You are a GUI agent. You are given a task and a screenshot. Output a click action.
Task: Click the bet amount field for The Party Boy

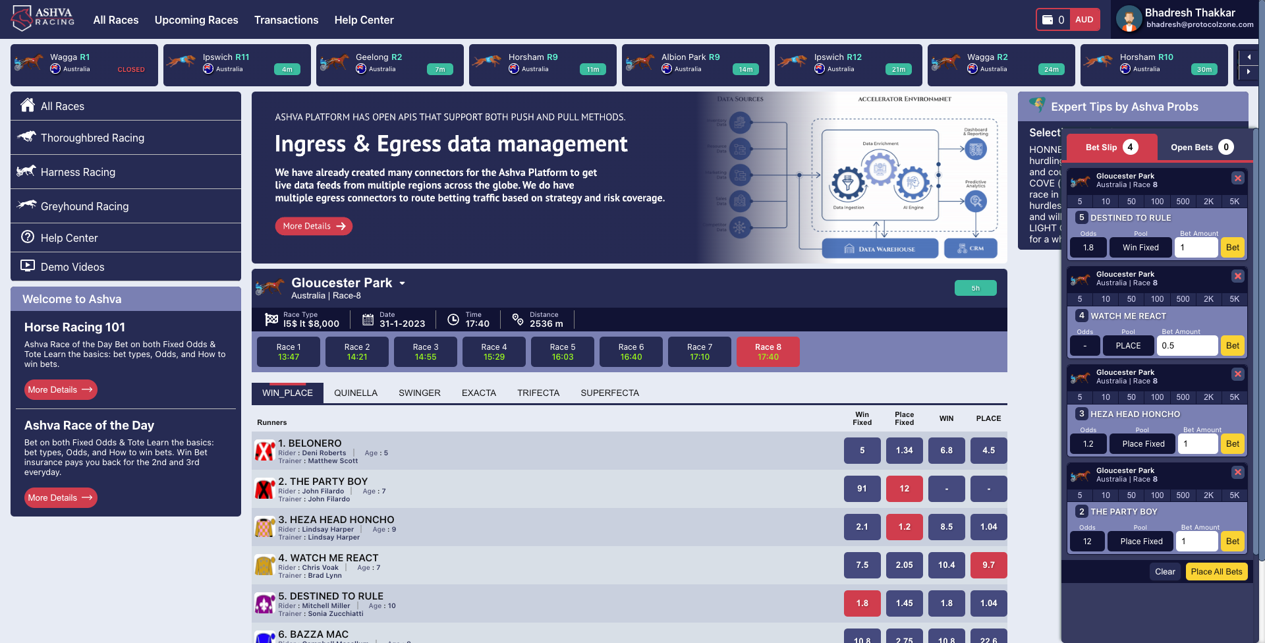click(x=1196, y=541)
